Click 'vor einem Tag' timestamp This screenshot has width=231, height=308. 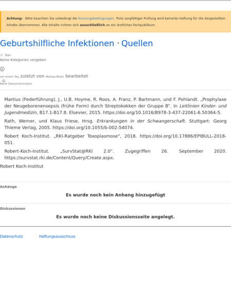[9, 77]
